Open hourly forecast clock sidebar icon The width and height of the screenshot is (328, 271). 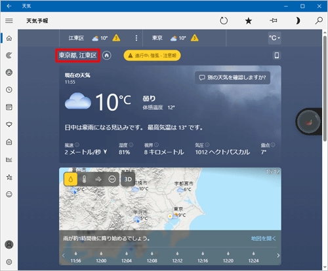(x=9, y=90)
